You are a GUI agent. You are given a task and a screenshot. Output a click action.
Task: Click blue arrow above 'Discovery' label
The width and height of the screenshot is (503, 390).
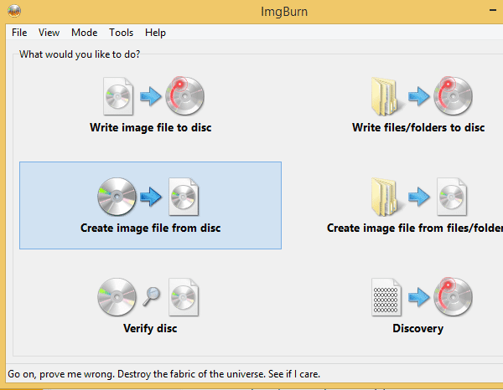[418, 297]
